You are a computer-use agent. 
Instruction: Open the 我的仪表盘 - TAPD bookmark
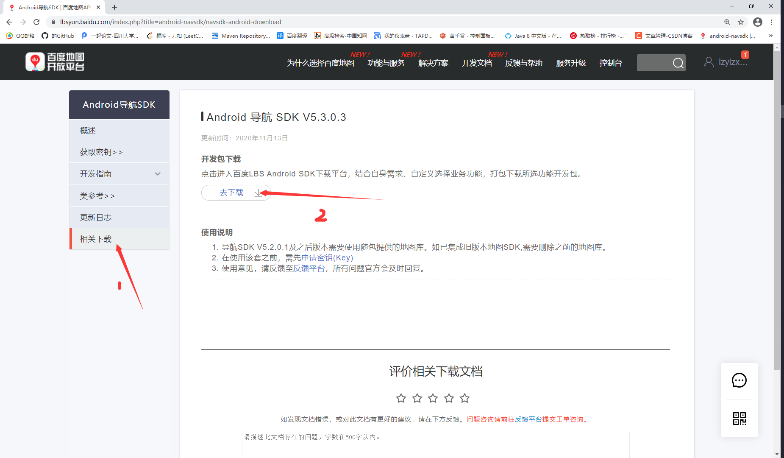403,36
